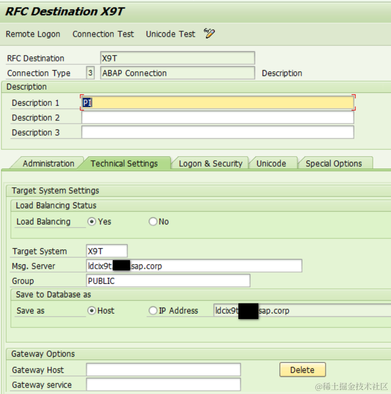Click the RFC Destination X9T title

[x=65, y=11]
